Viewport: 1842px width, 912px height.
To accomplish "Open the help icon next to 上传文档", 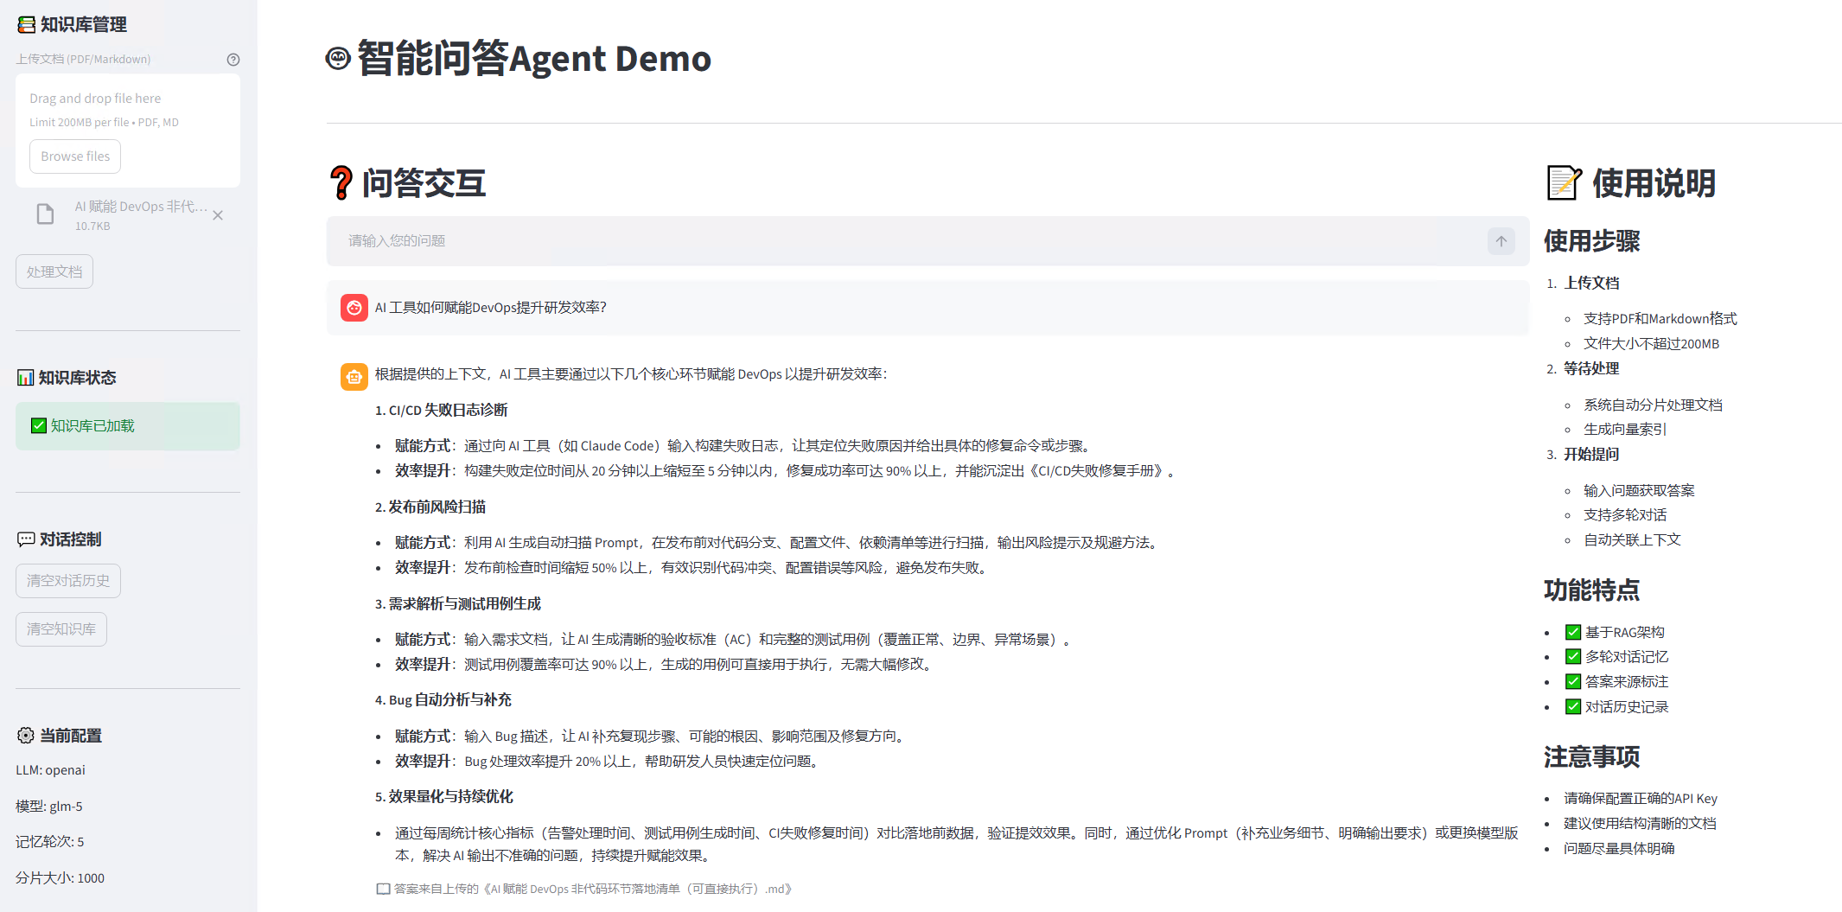I will pos(233,59).
